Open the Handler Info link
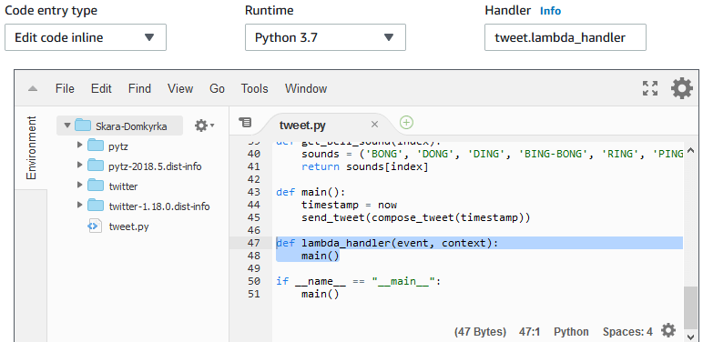 coord(550,11)
